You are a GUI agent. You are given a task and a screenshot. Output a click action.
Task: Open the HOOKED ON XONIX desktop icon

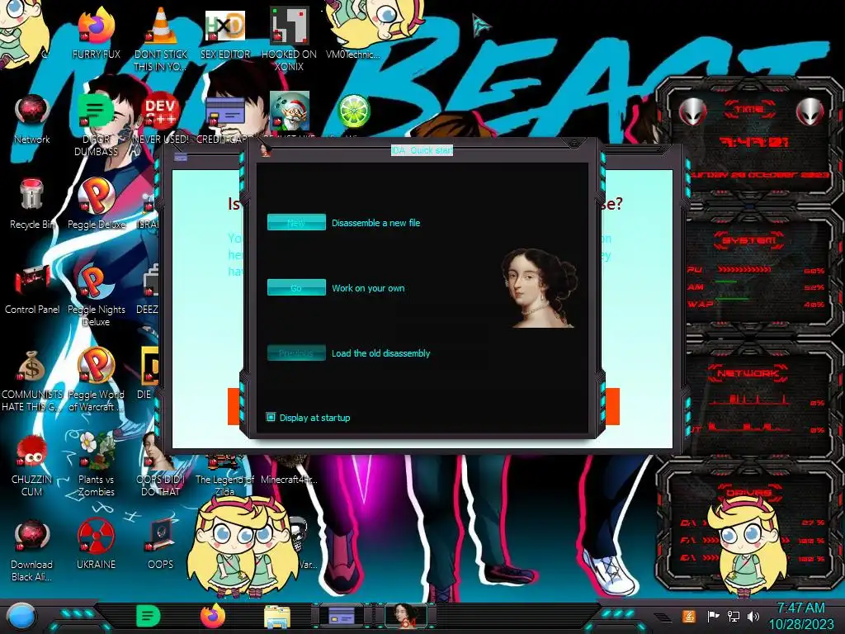[290, 26]
